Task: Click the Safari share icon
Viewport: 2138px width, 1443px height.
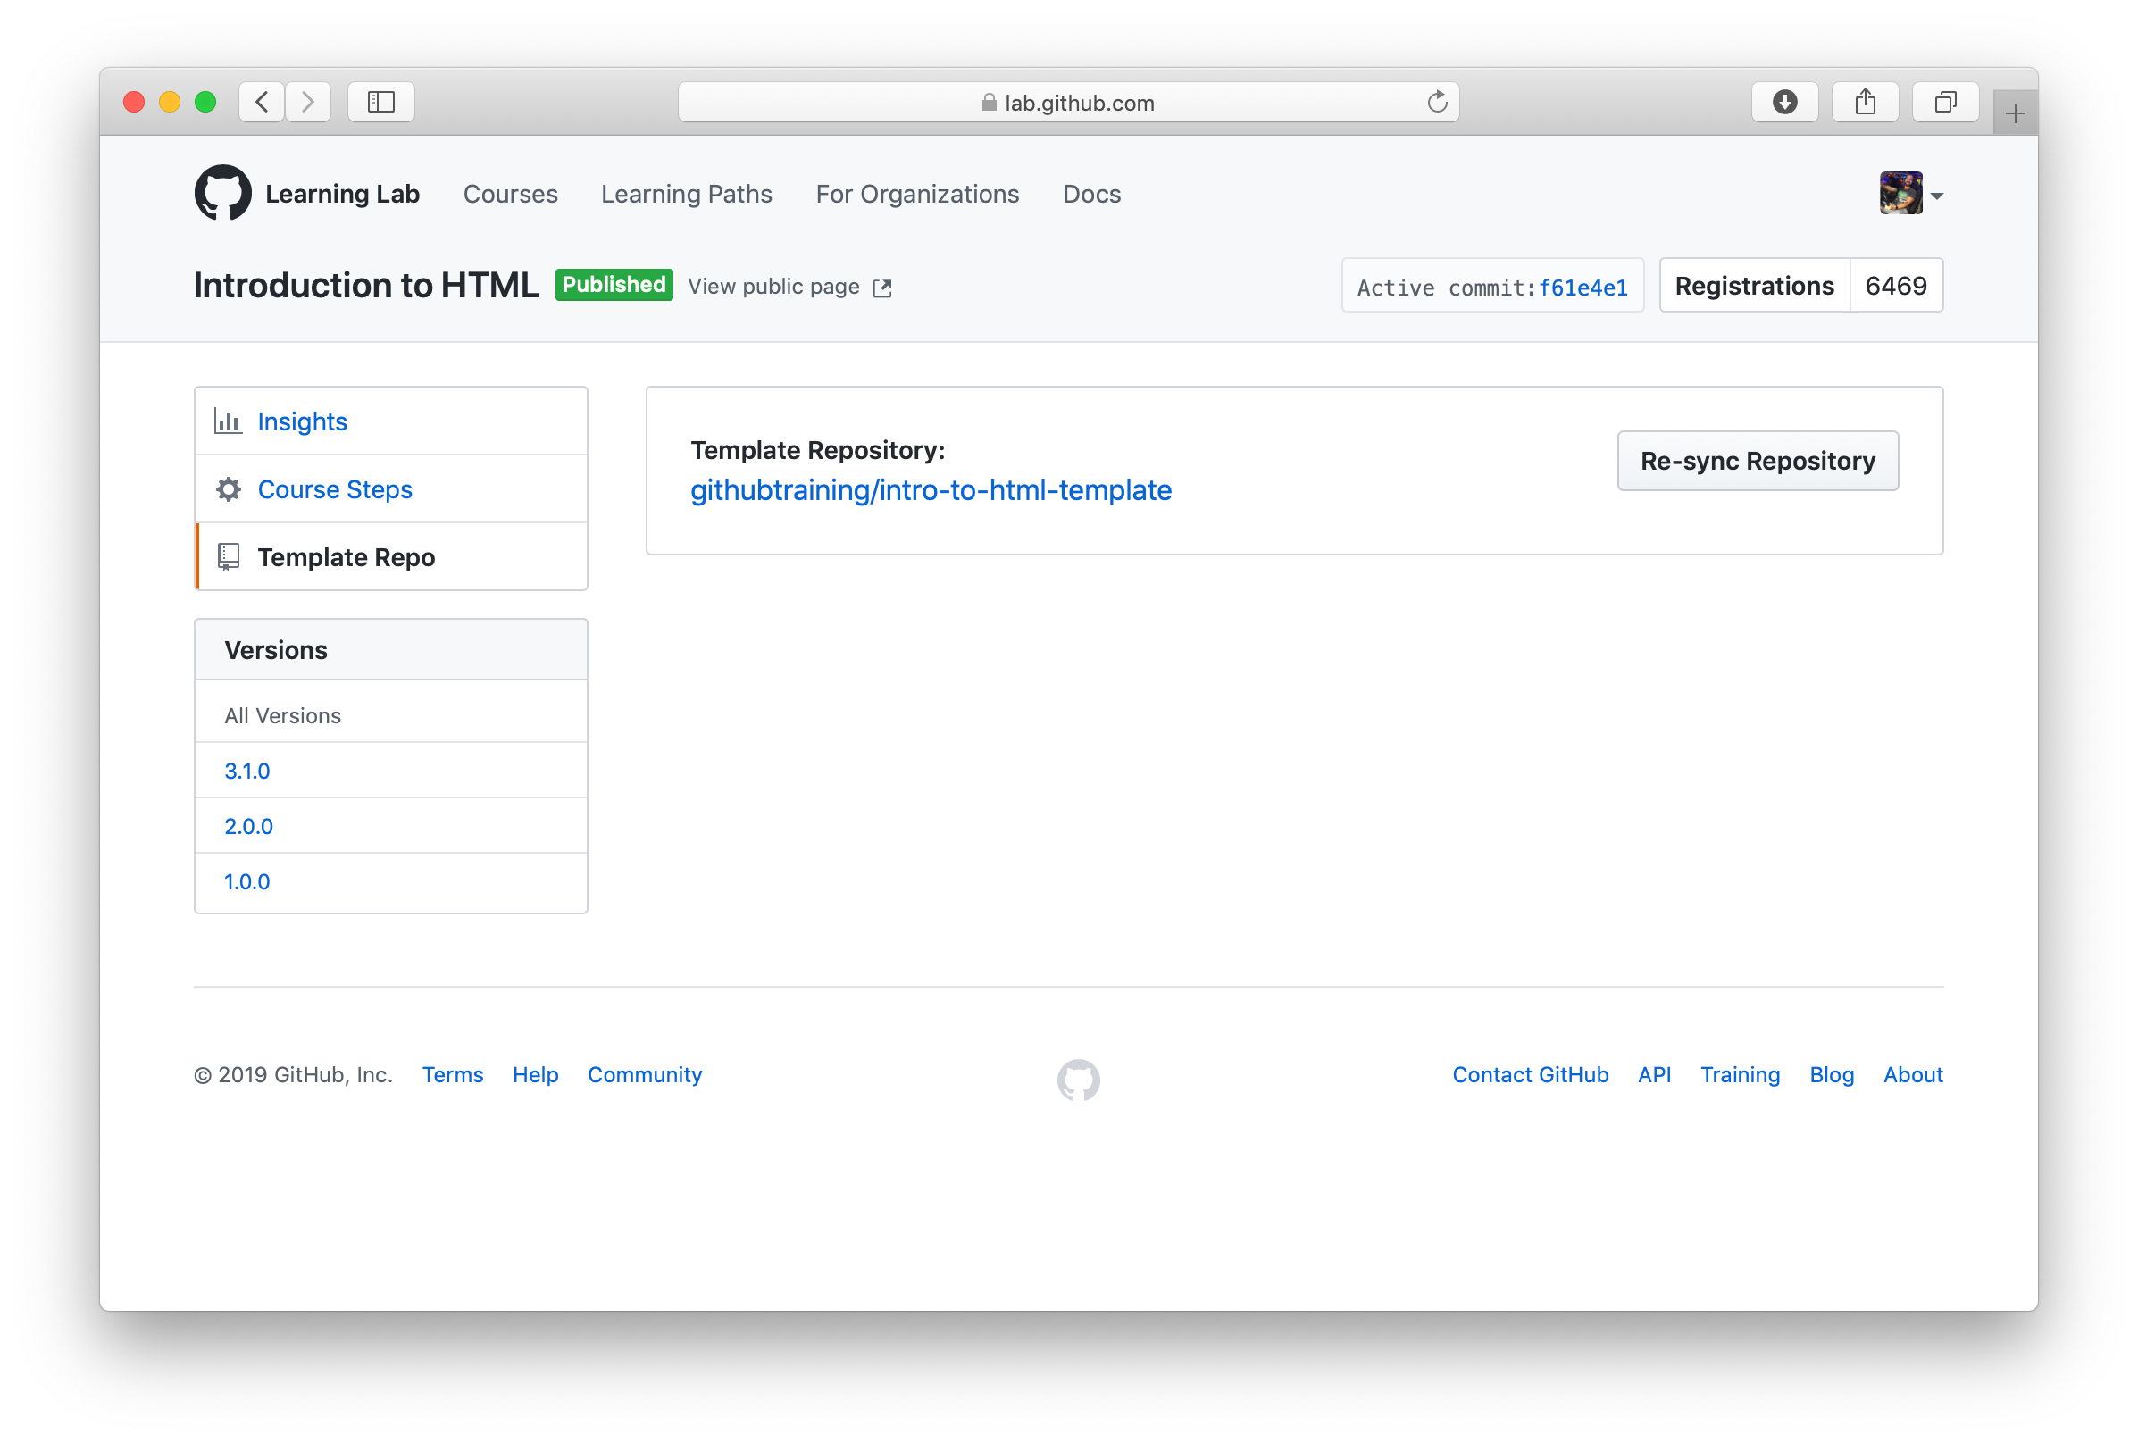Action: [x=1865, y=101]
